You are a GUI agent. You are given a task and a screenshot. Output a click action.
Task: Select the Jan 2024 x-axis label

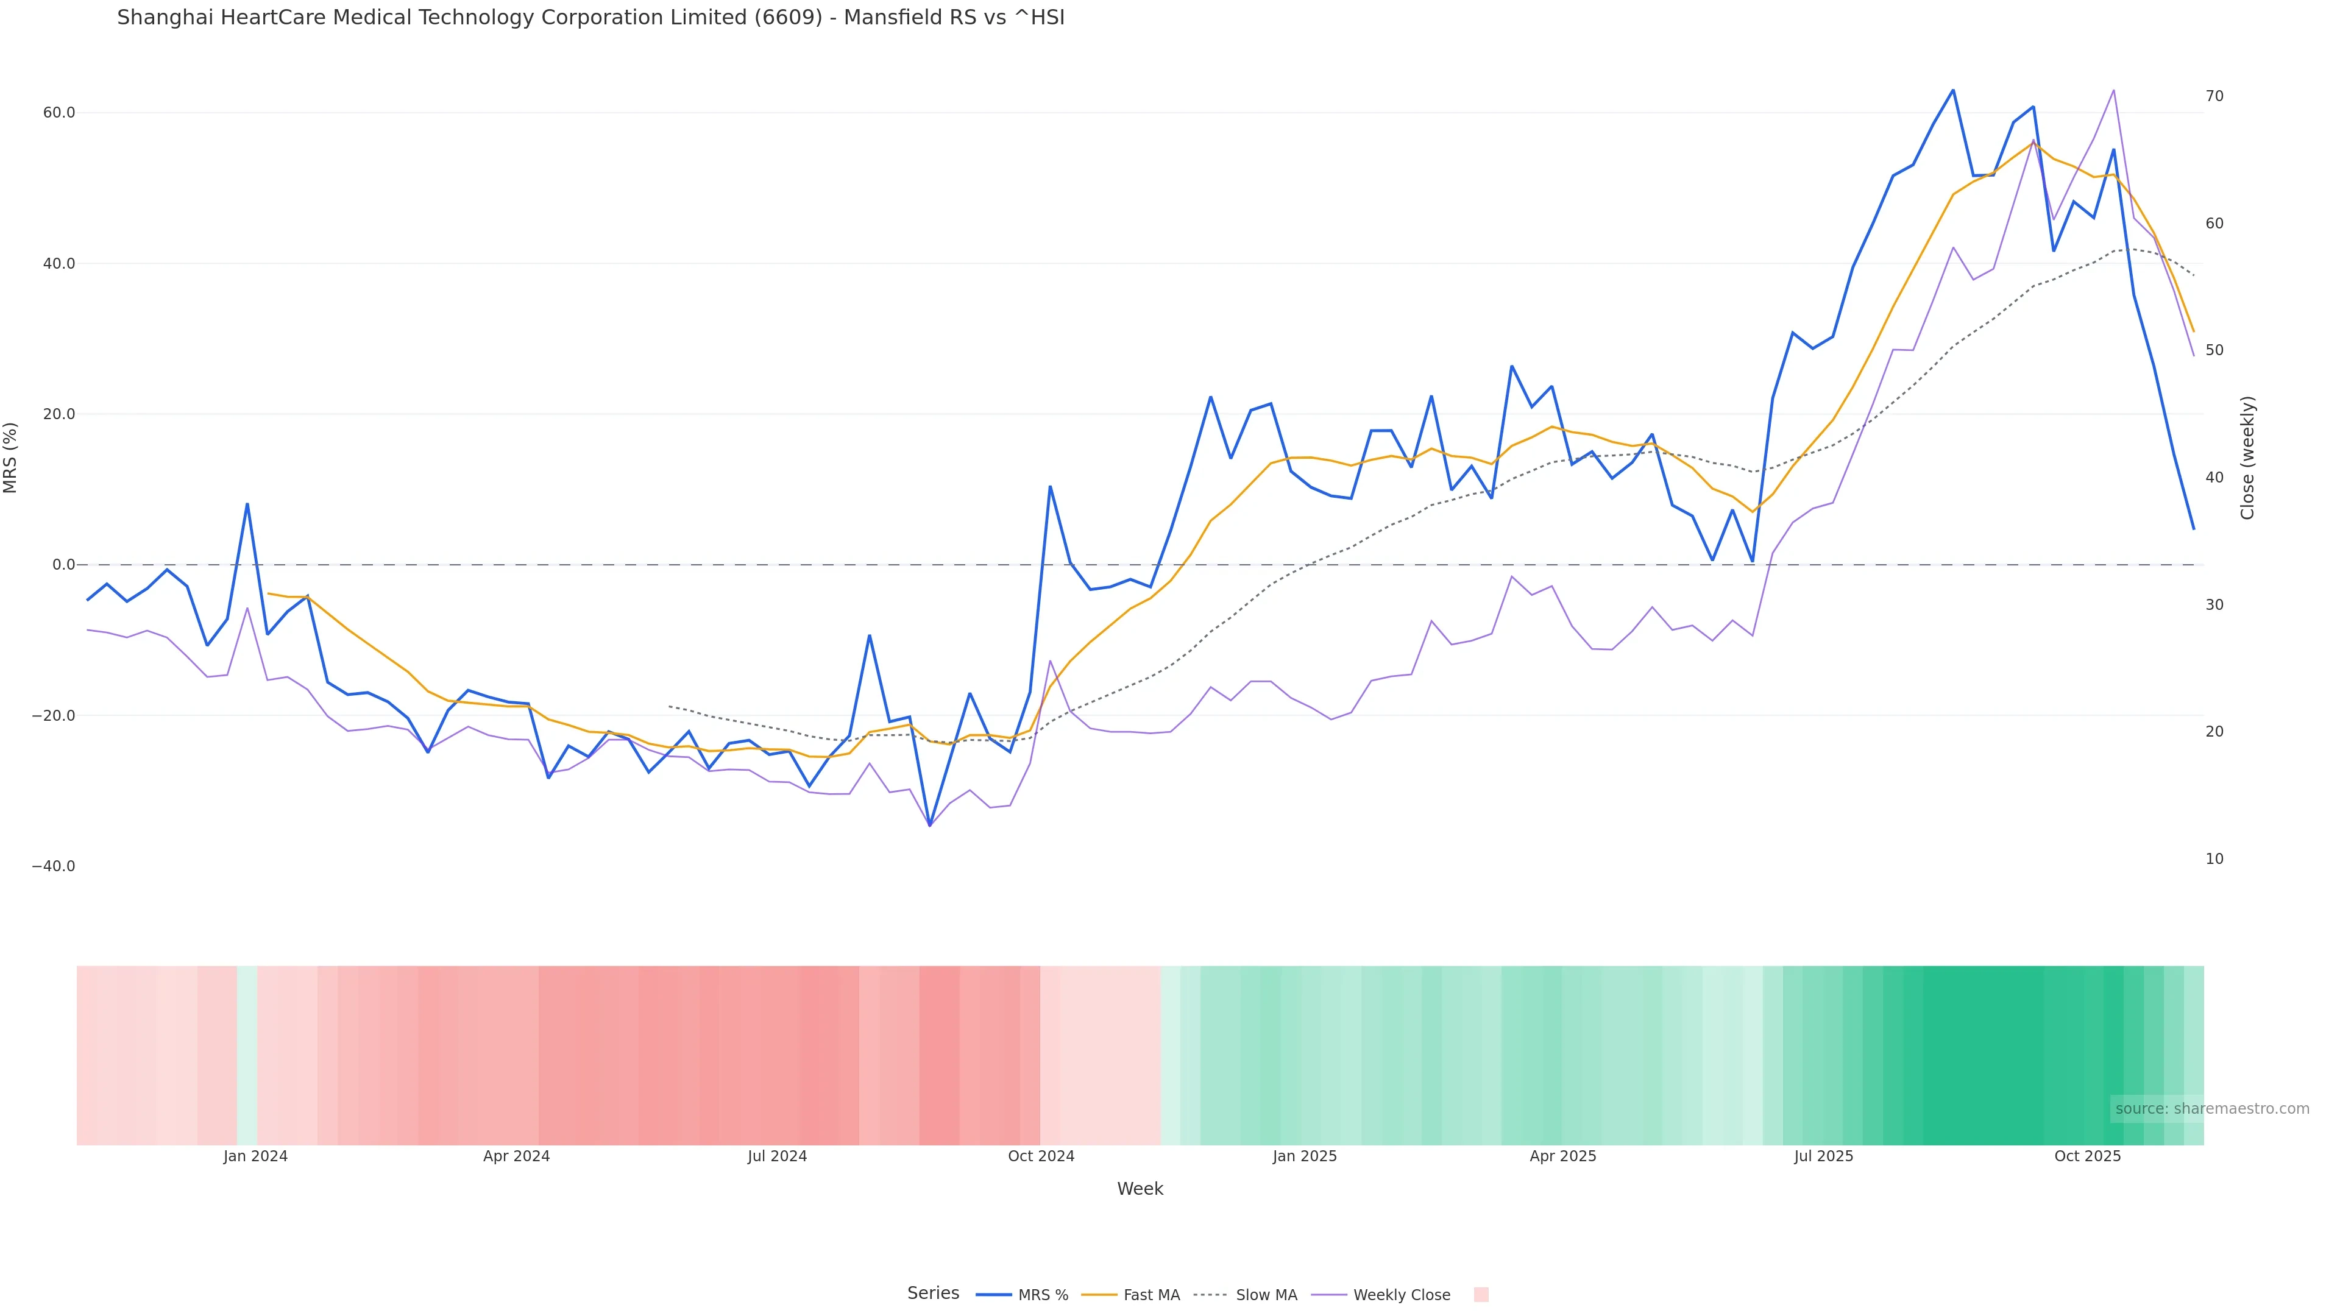[x=255, y=1157]
